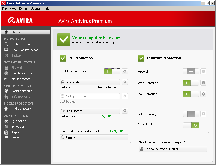
Task: Open the File menu
Action: [4, 8]
